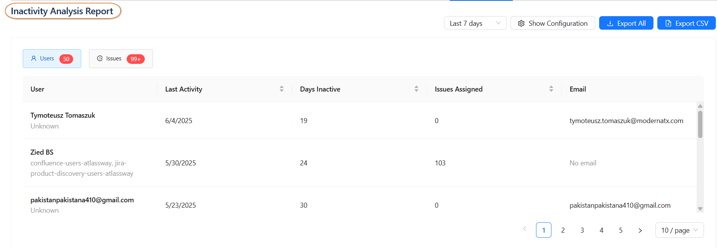Click gear icon in Show Configuration
717x250 pixels.
coord(521,23)
